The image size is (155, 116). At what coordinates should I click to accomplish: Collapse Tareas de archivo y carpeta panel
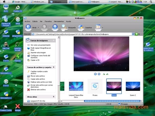pos(54,67)
